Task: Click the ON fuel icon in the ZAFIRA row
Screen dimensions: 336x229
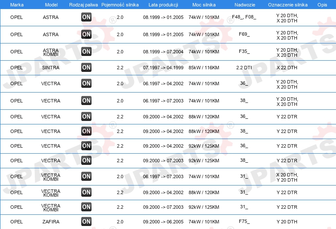Action: pos(86,222)
